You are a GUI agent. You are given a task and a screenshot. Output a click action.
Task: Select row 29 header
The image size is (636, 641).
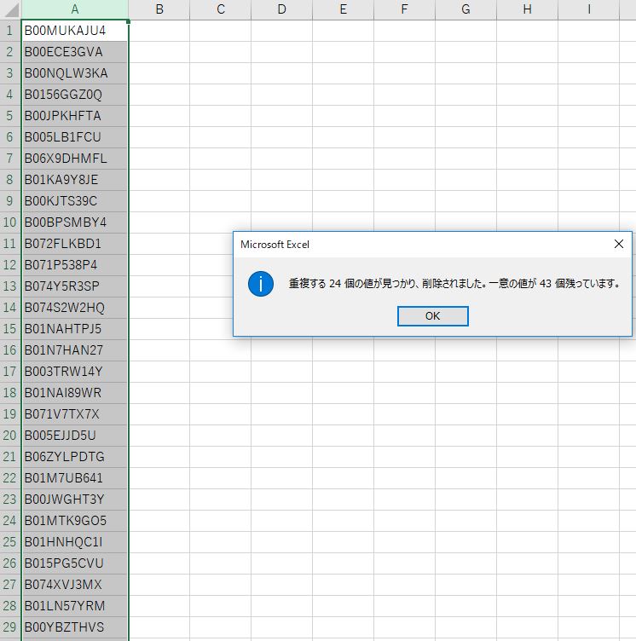[x=10, y=627]
